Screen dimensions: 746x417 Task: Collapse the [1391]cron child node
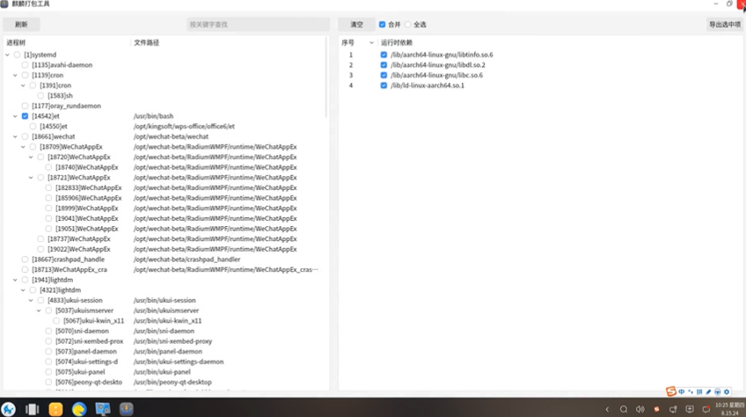[23, 85]
